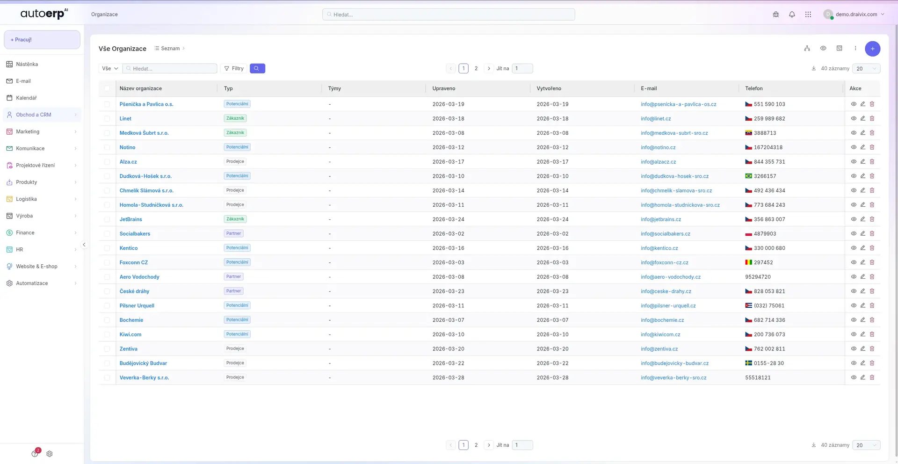Screen dimensions: 898x464
Task: Tick the checkbox for Pšenička a Pavlica o.s.
Action: click(x=107, y=104)
